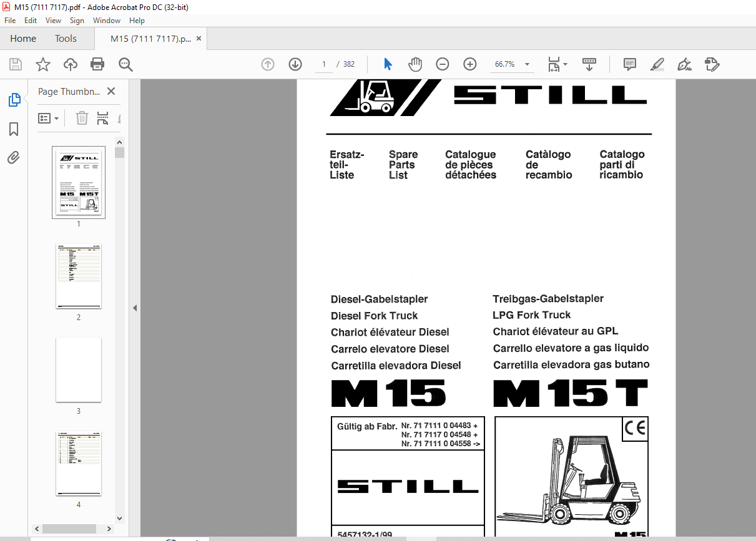Zoom out with minus icon

pos(443,64)
